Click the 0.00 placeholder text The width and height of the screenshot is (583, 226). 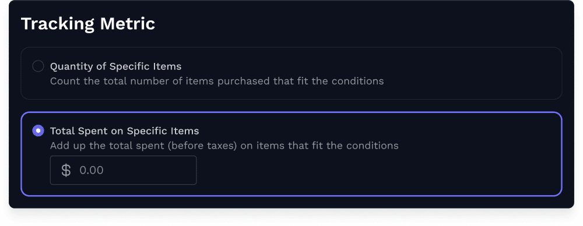[x=92, y=170]
